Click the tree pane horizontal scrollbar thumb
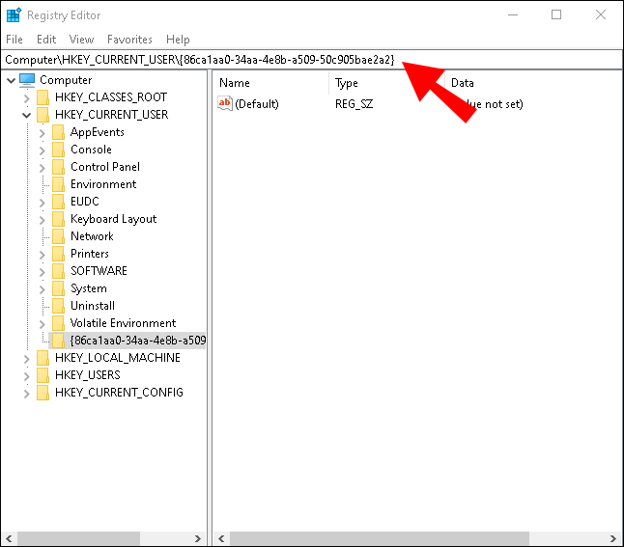Screen dimensions: 624x547 78,538
